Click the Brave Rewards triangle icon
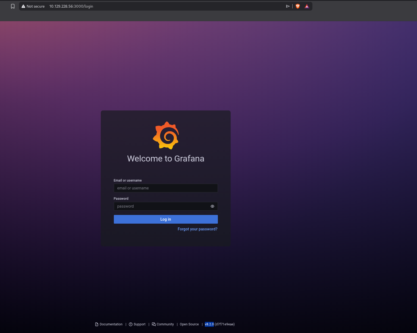 point(307,6)
